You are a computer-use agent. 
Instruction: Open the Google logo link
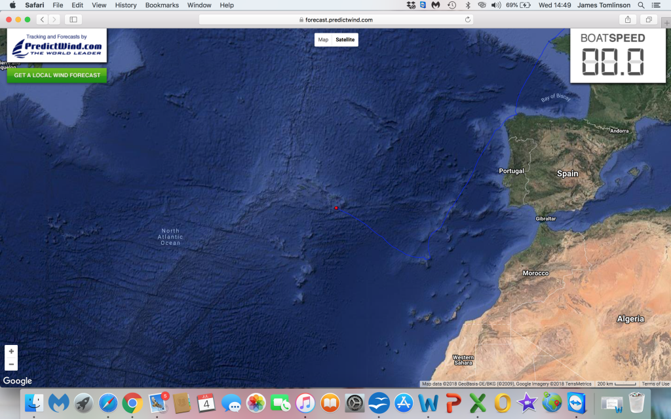18,380
